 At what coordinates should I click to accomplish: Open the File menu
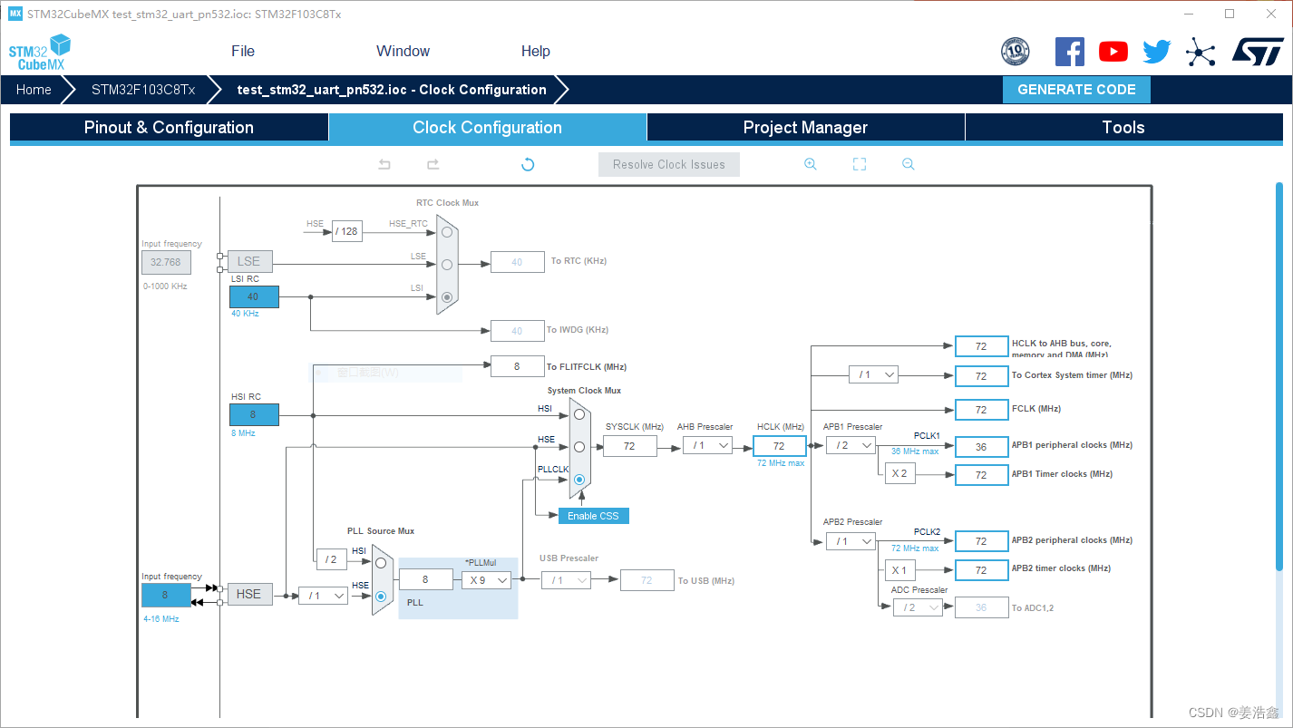pyautogui.click(x=243, y=52)
